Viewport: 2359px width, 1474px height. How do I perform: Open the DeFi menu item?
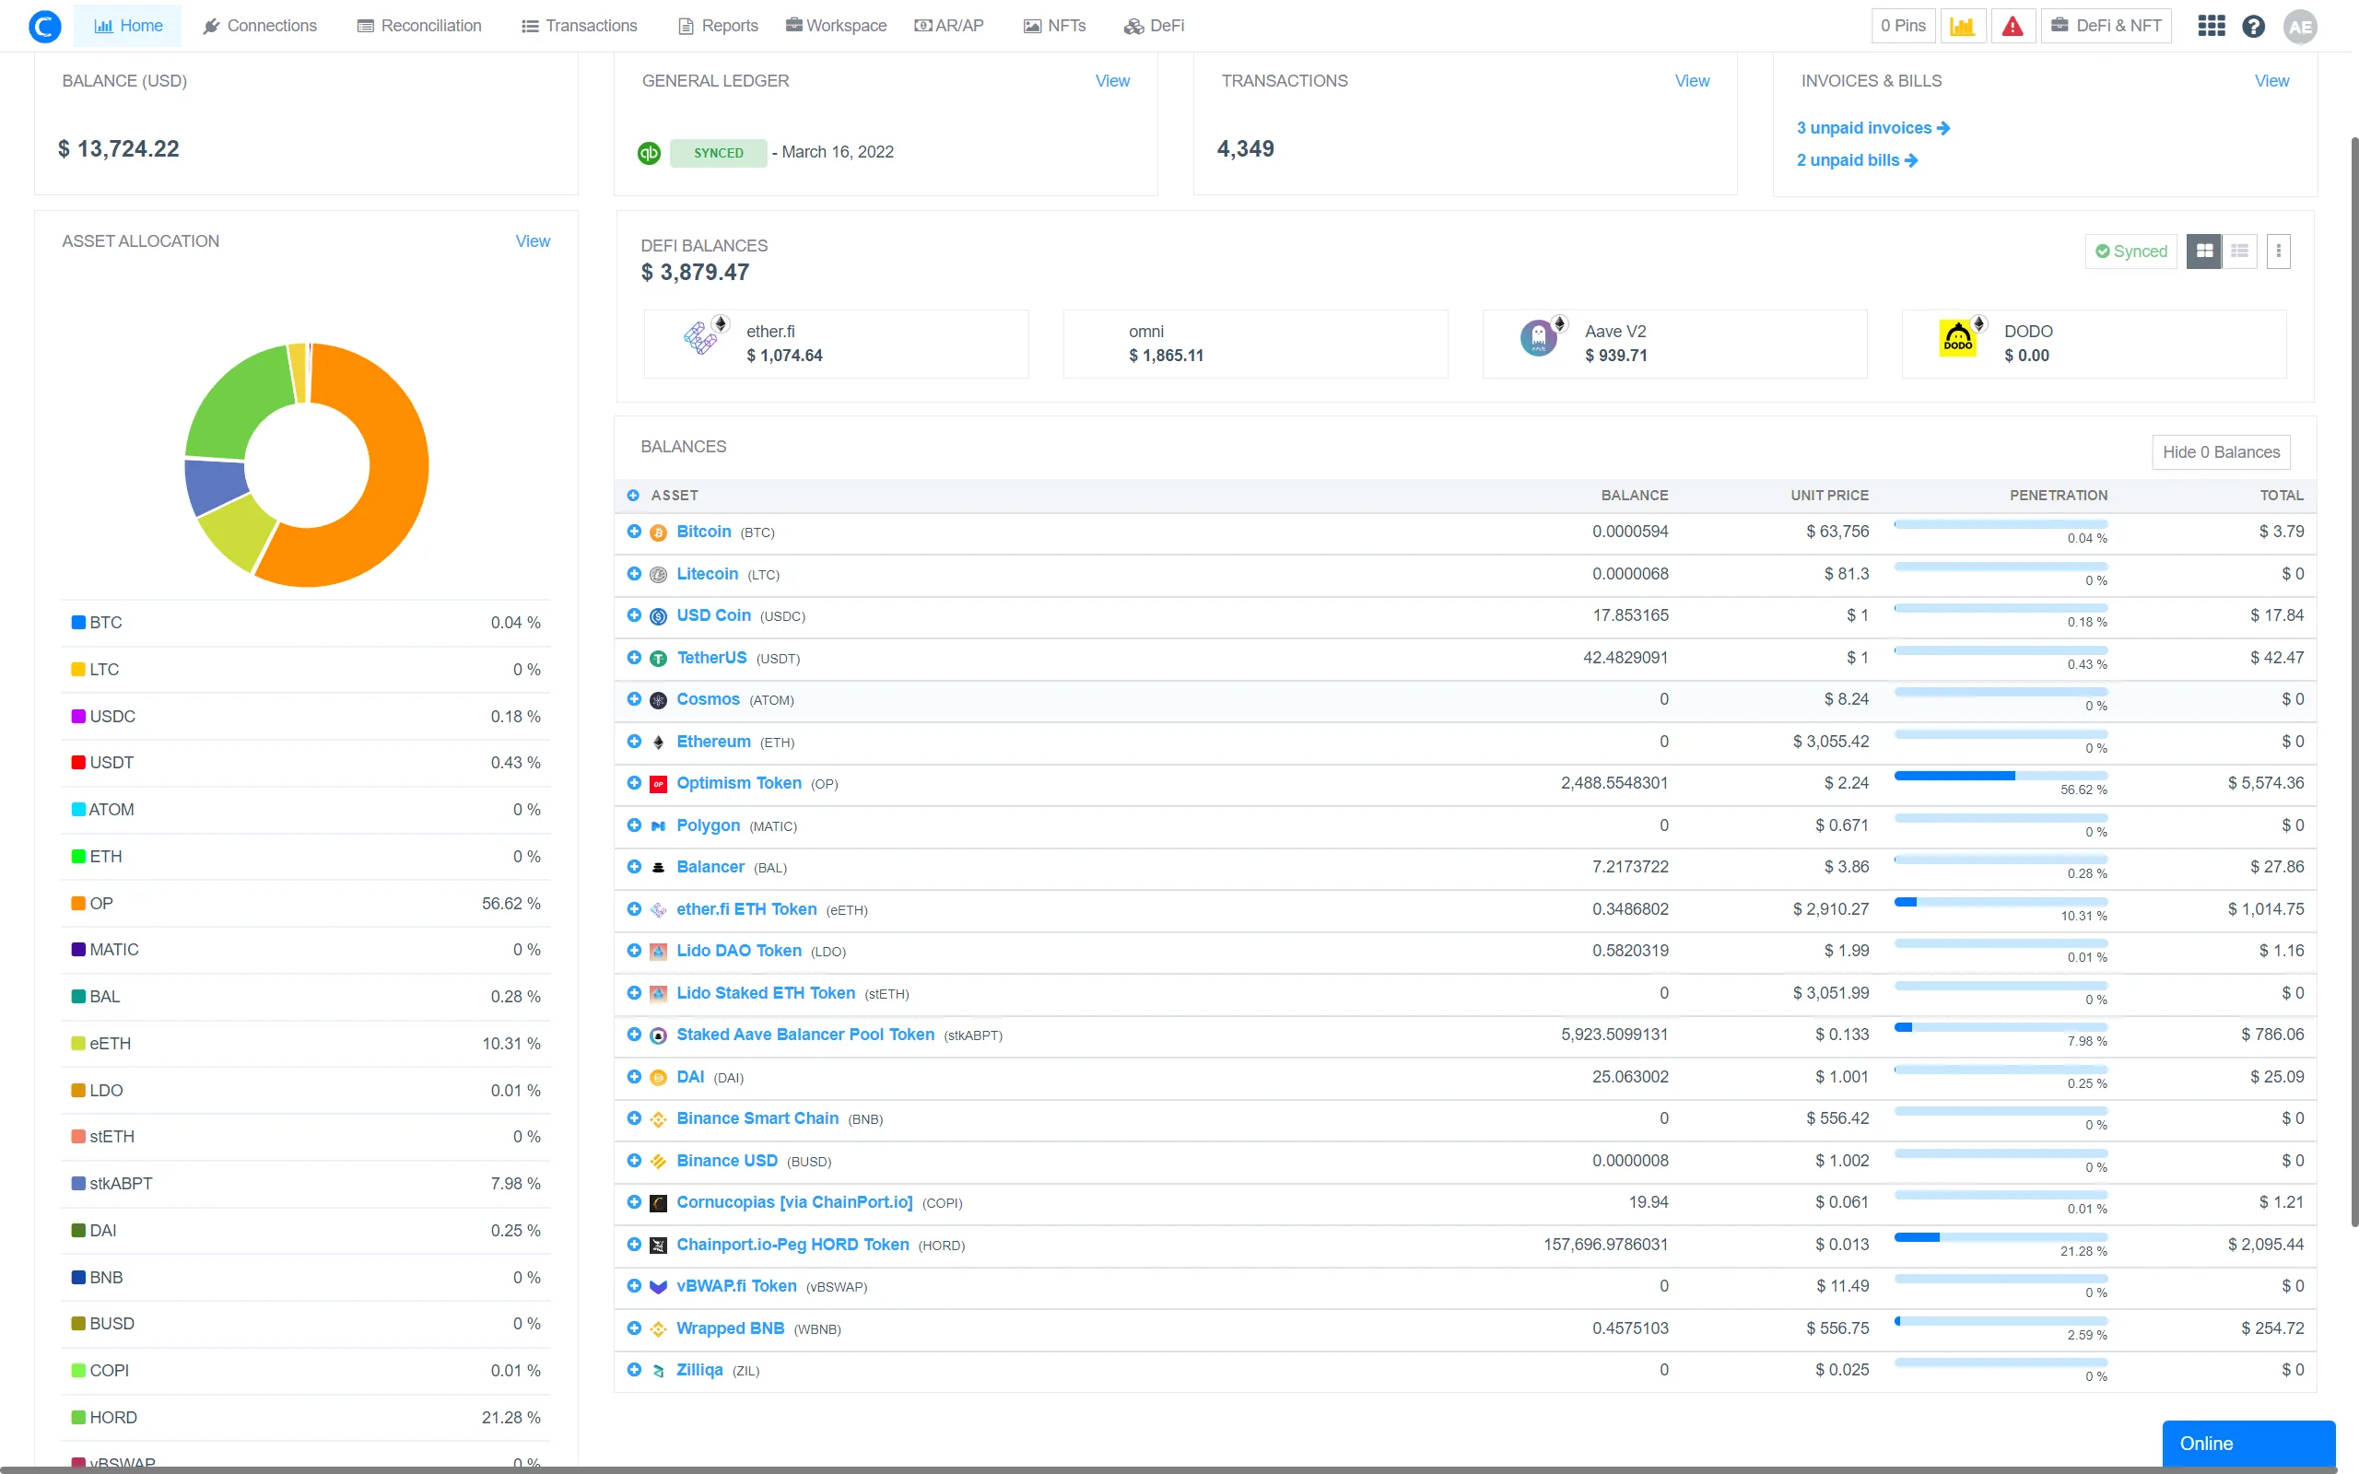point(1154,27)
